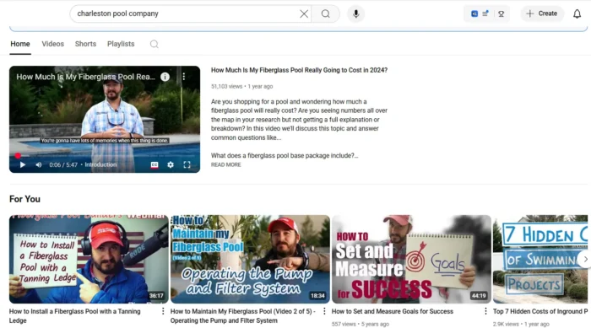The image size is (591, 328).
Task: Click the video title link 'How to Maintain My Fiberglass Pool (Video 2 of 5)'
Action: (x=243, y=316)
